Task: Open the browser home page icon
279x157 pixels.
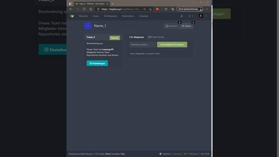Action: pos(91,9)
